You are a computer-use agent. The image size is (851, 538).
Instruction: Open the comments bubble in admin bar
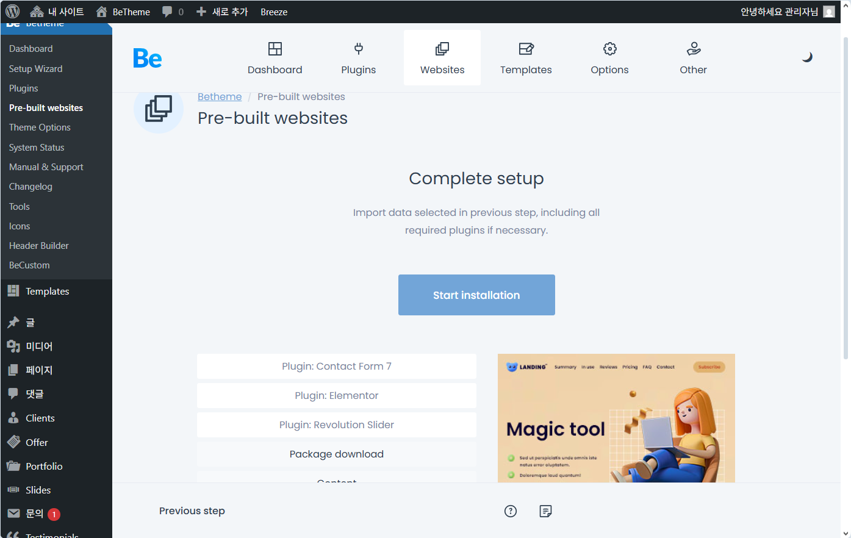pyautogui.click(x=173, y=12)
